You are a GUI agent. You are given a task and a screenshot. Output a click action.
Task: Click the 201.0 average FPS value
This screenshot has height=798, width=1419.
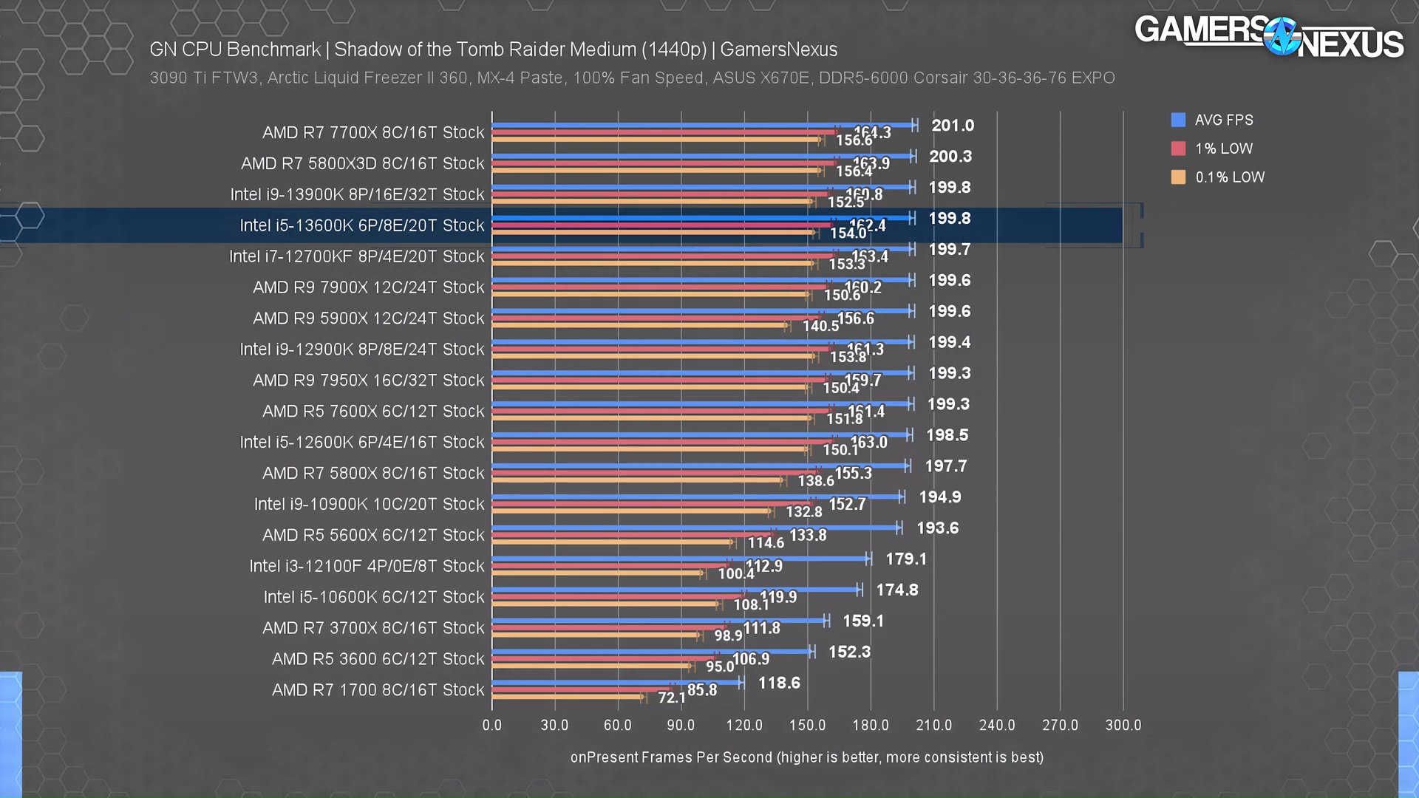click(952, 126)
